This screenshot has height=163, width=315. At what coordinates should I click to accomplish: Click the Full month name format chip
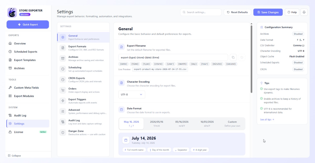click(134, 150)
